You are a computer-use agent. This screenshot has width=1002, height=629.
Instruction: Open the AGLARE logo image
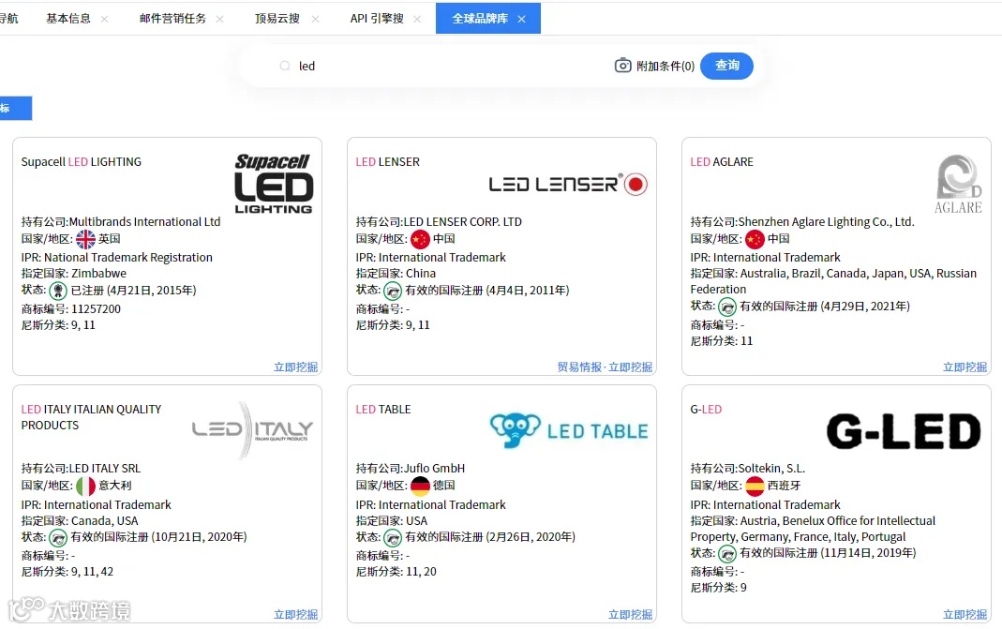958,184
